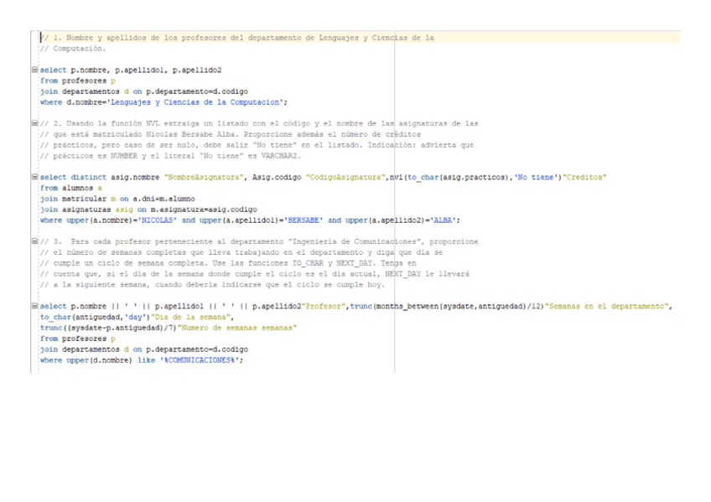Fold the third query concatenating p.nombre

point(34,306)
